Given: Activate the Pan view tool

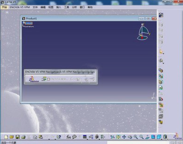Looking at the screenshot, I should 124,137.
